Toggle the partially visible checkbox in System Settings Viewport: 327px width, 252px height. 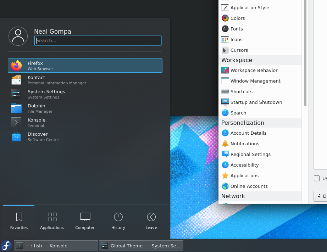(317, 178)
